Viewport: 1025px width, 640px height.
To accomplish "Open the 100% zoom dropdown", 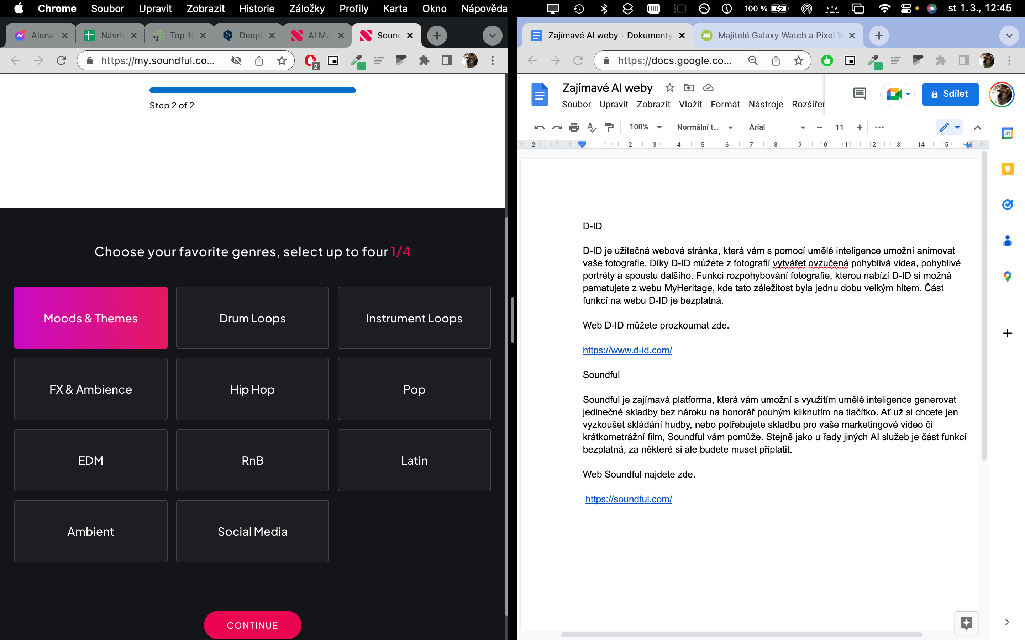I will pyautogui.click(x=645, y=127).
